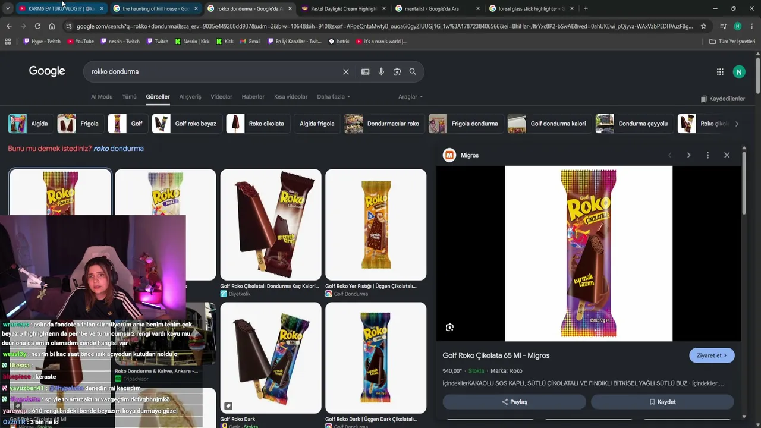Click the Ziyaret et button
This screenshot has width=761, height=428.
coord(712,355)
